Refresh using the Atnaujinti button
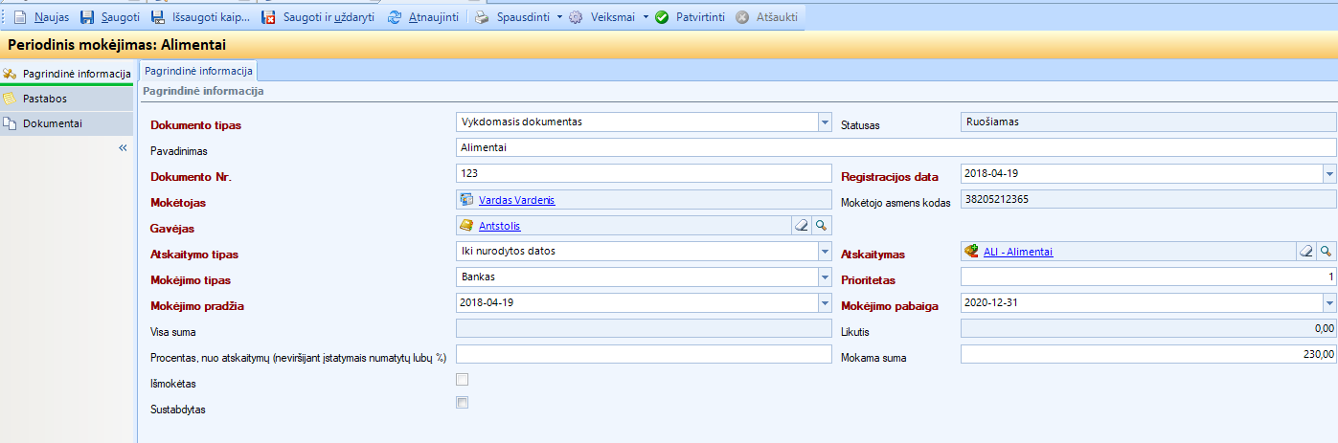The width and height of the screenshot is (1338, 443). pos(422,17)
